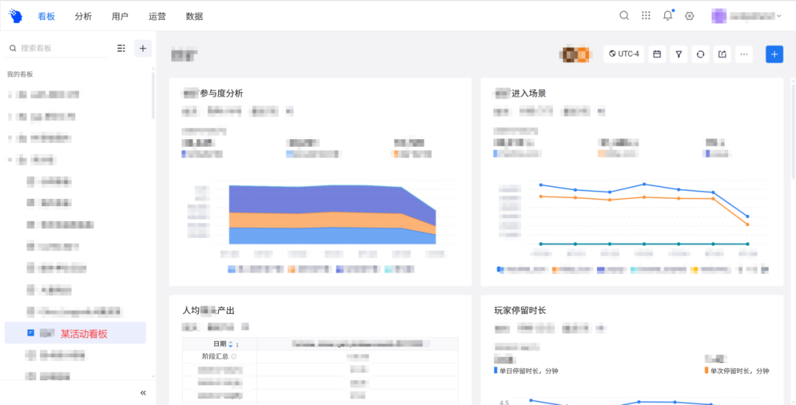Click the 我的看板 section label
The image size is (796, 405).
coord(21,74)
